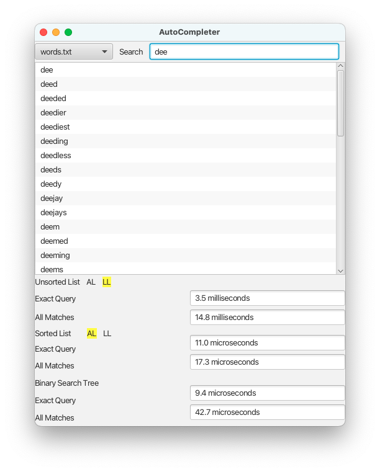Pick the word 'deejay' from the list

click(x=52, y=198)
